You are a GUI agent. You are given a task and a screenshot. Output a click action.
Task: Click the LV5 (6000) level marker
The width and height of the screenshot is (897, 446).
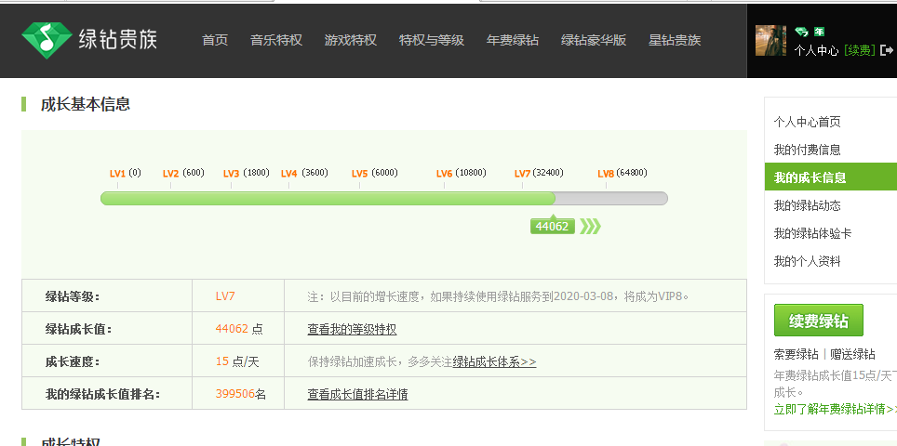(375, 173)
